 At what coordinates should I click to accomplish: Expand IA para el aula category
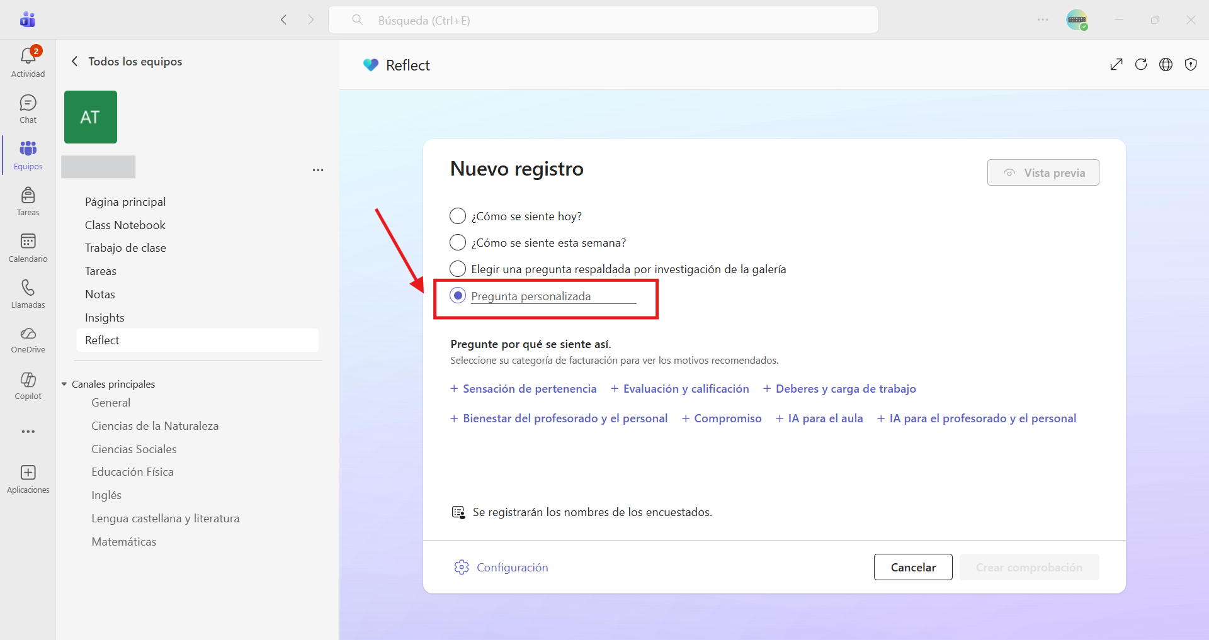[x=819, y=418]
